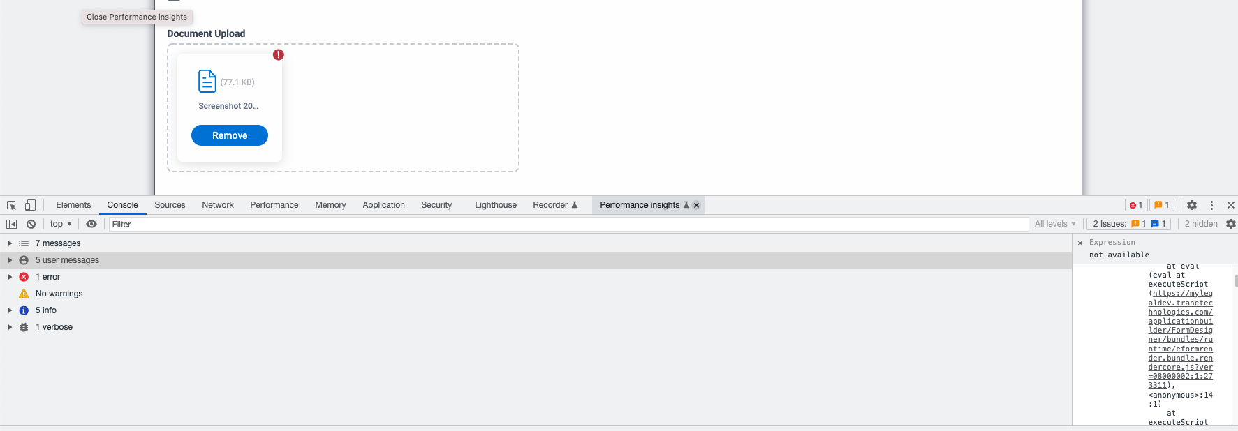
Task: Open the DevTools three-dot menu
Action: 1211,205
